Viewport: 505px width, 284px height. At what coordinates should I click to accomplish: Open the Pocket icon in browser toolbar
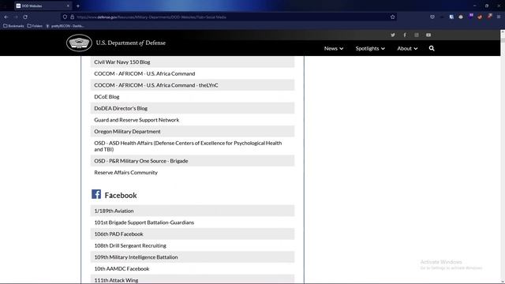[x=432, y=17]
